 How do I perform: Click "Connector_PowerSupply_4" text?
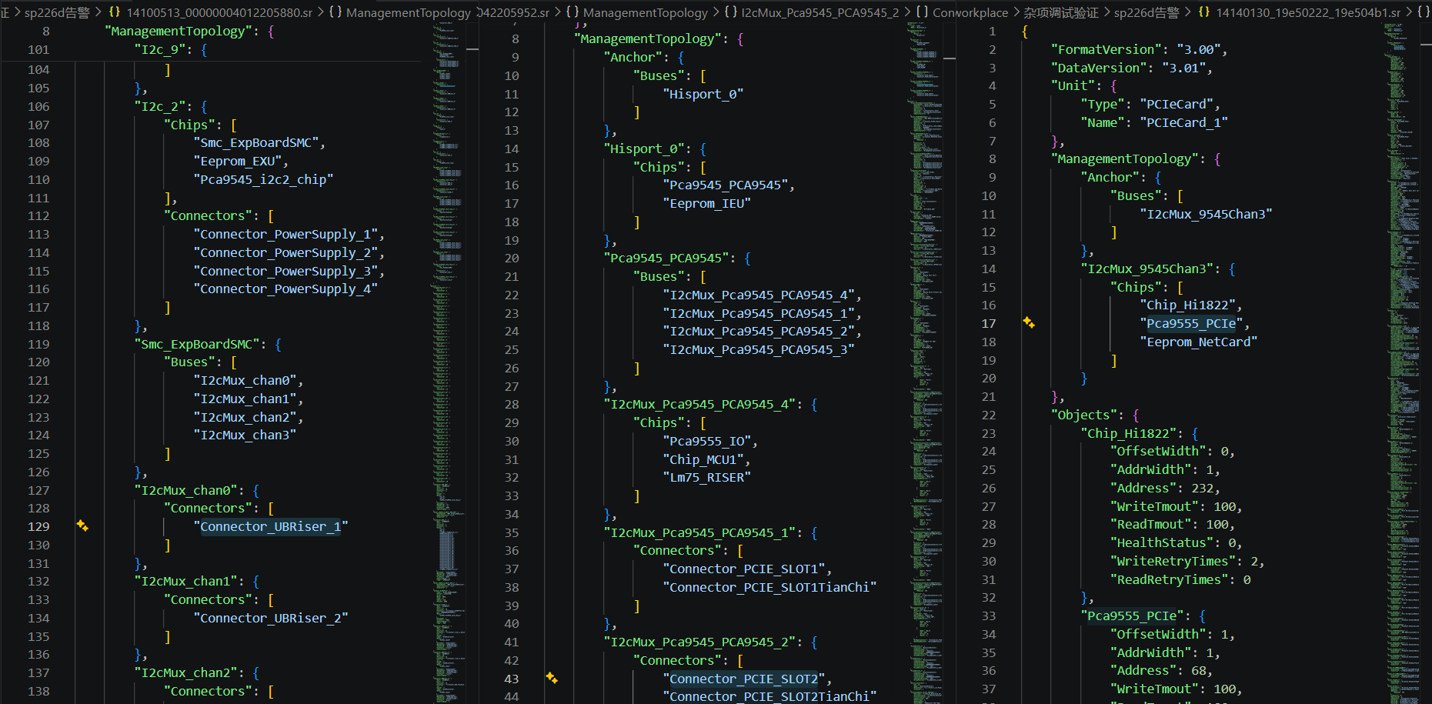click(x=285, y=289)
